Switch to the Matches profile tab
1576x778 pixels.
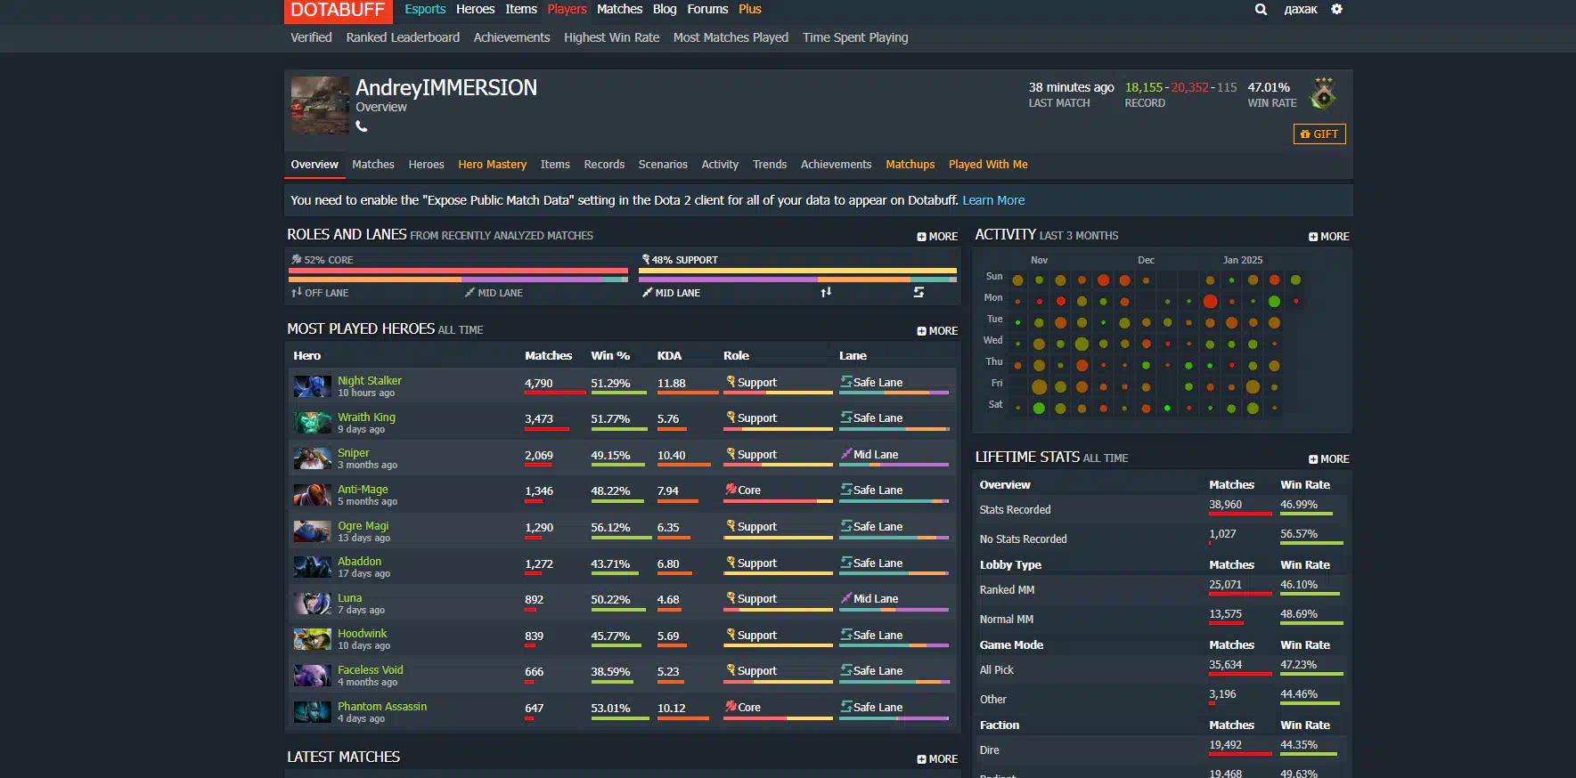pyautogui.click(x=373, y=165)
